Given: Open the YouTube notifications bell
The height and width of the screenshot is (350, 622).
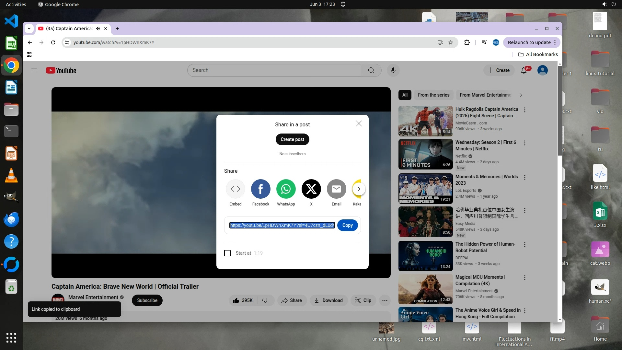Looking at the screenshot, I should click(524, 70).
